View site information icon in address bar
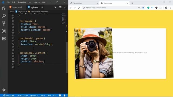 [84, 8]
